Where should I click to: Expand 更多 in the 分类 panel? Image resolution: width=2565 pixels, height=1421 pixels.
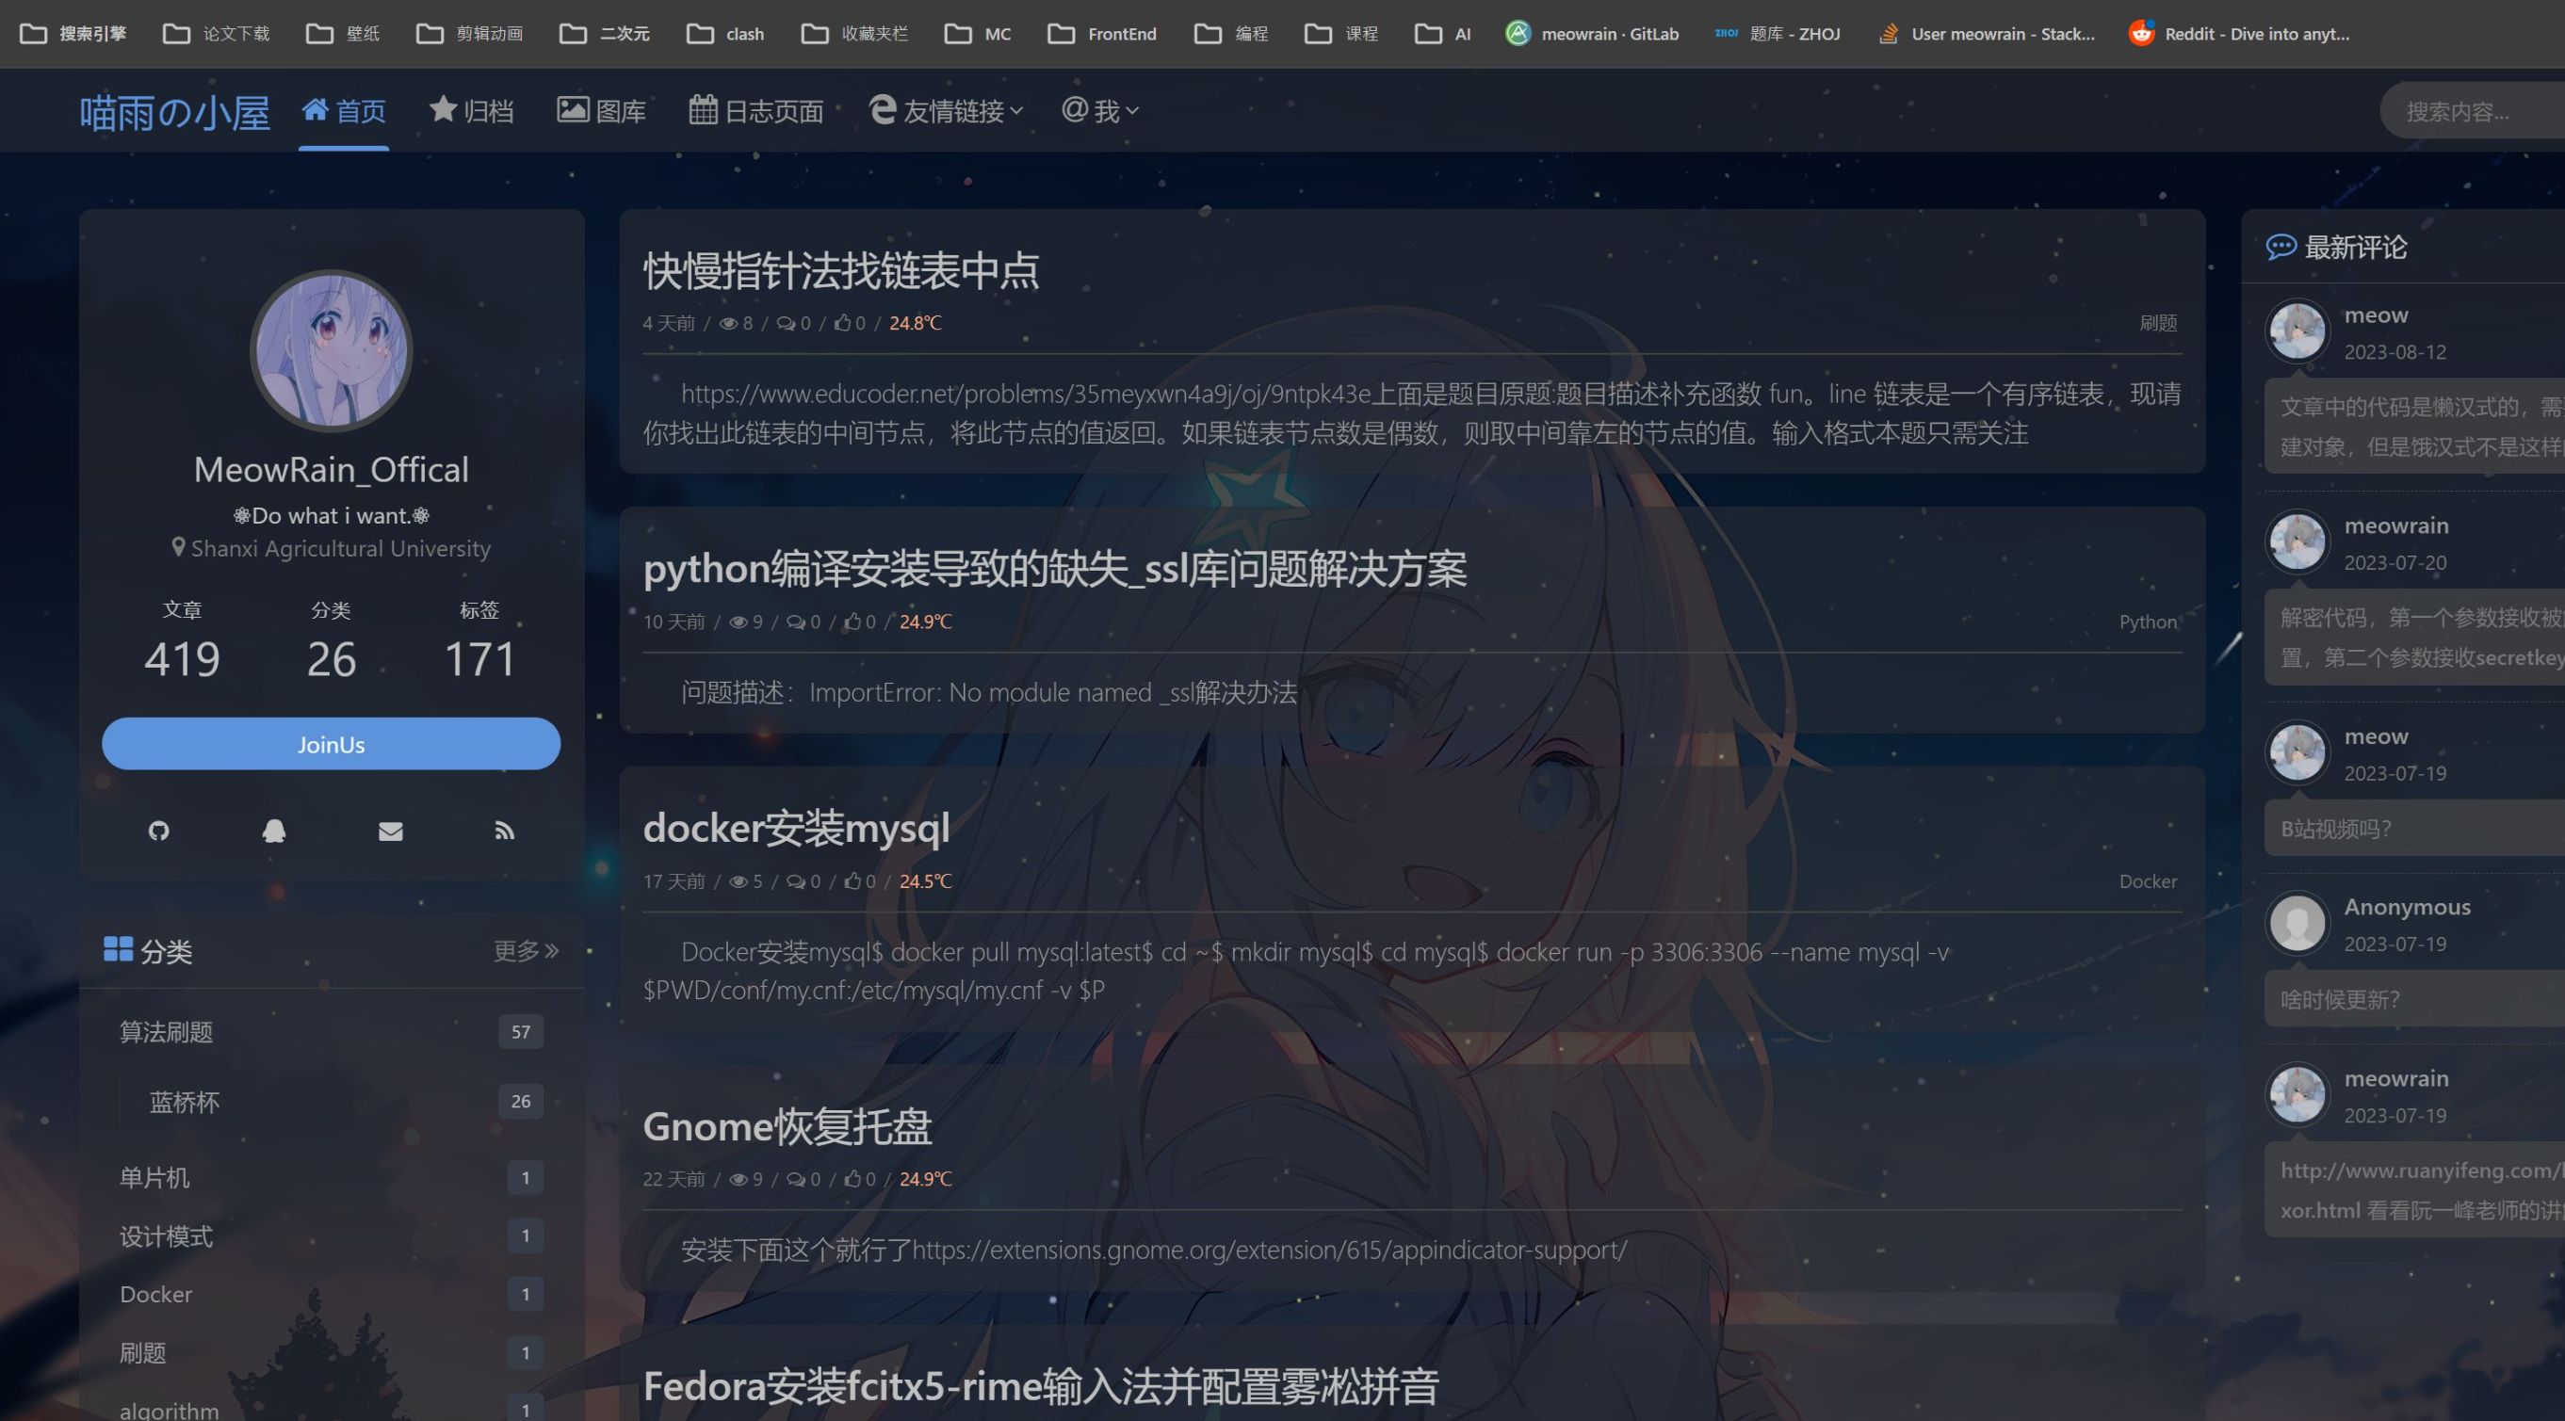click(526, 951)
